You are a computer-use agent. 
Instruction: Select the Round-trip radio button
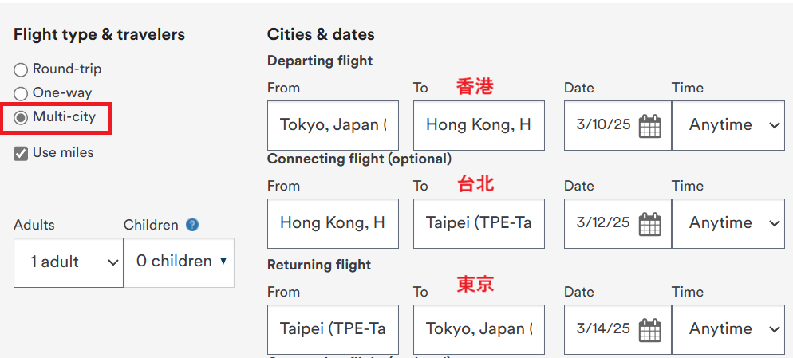click(x=21, y=69)
